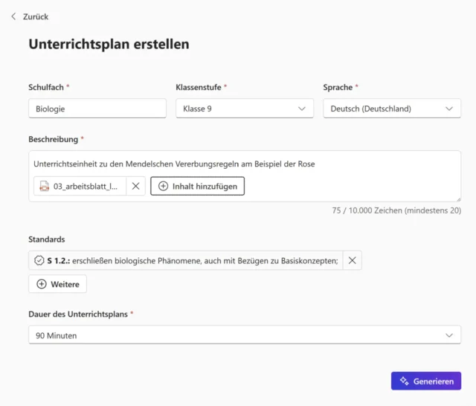The image size is (476, 406).
Task: Click the Schulfach field containing Biologie
Action: 97,109
